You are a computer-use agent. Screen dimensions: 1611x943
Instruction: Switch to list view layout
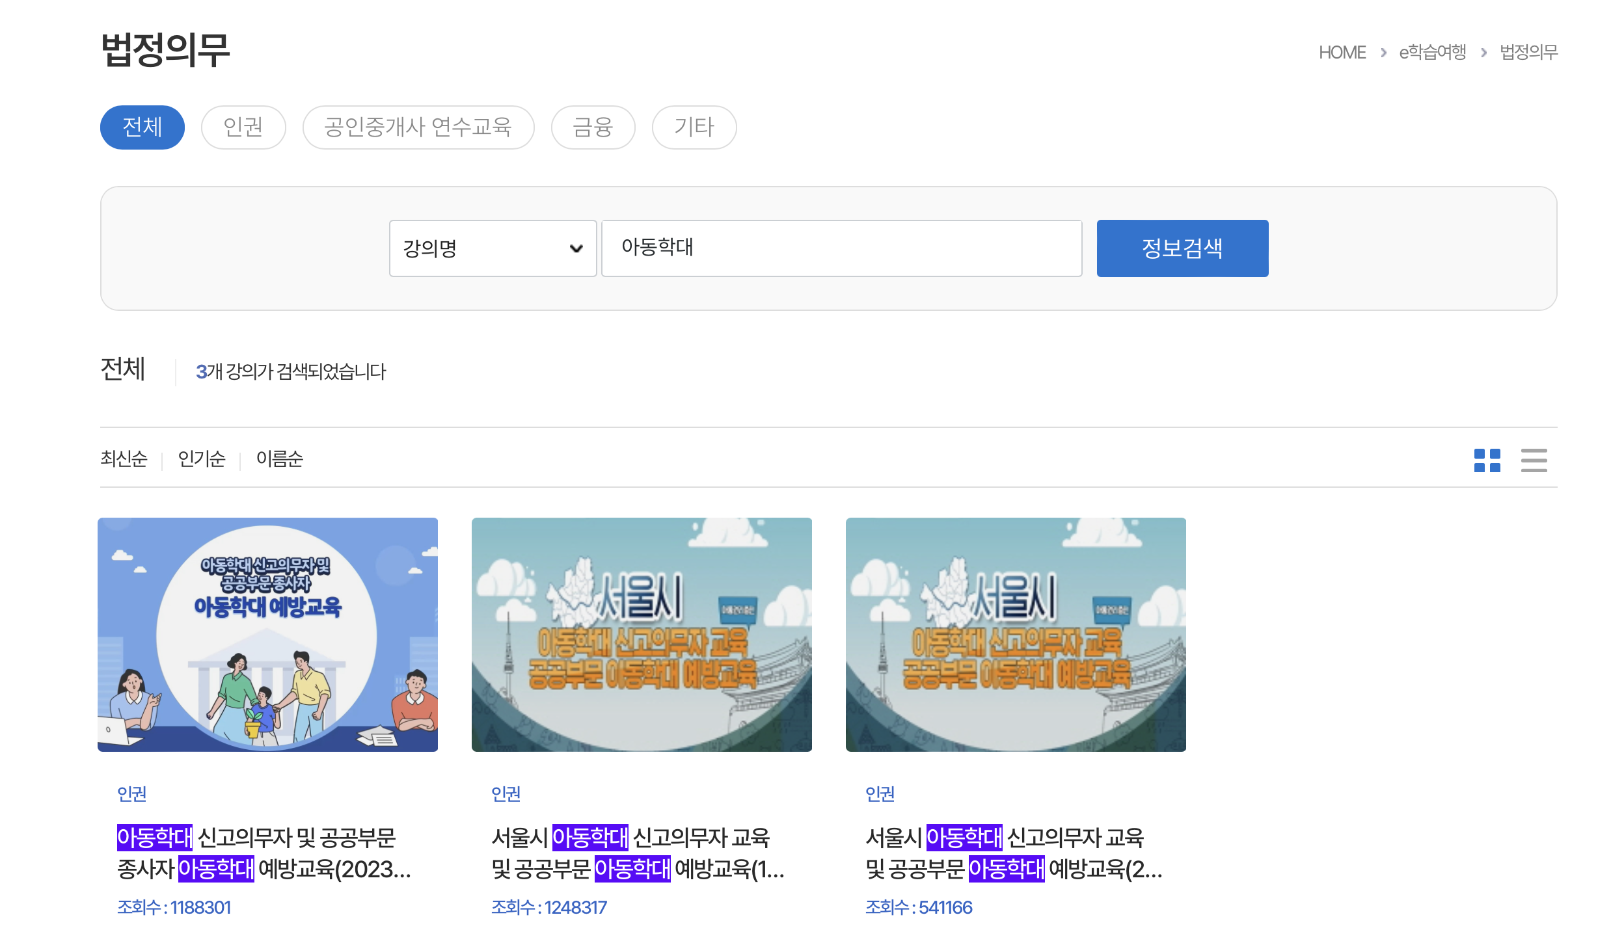tap(1534, 460)
